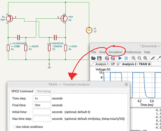Open the View menu in the simulator window
The width and height of the screenshot is (161, 131).
click(102, 52)
